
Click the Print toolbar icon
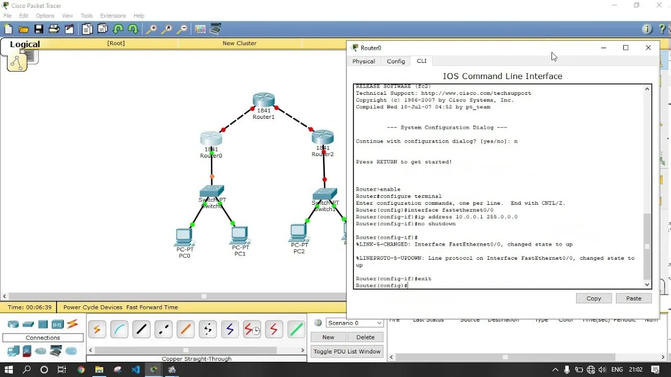pyautogui.click(x=54, y=29)
